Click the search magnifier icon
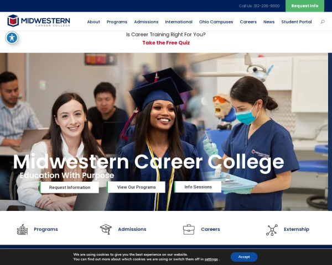The height and width of the screenshot is (265, 332). coord(323,22)
